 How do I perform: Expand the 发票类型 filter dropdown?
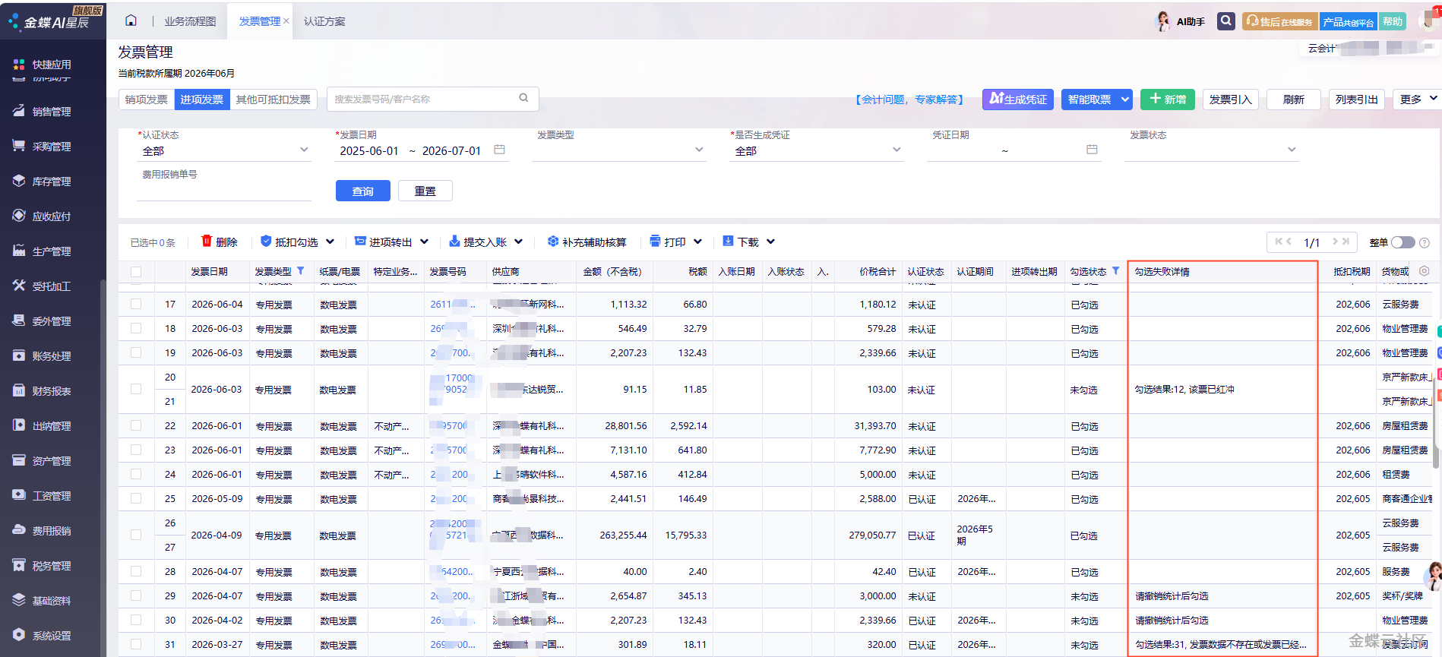[699, 150]
